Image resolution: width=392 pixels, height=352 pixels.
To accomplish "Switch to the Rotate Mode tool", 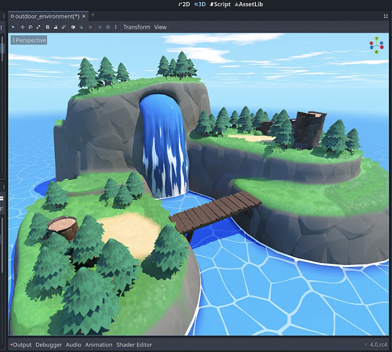I will [30, 27].
